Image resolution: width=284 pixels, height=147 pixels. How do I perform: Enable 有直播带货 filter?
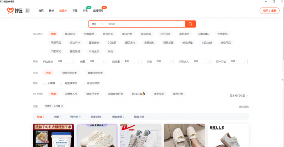(62, 83)
